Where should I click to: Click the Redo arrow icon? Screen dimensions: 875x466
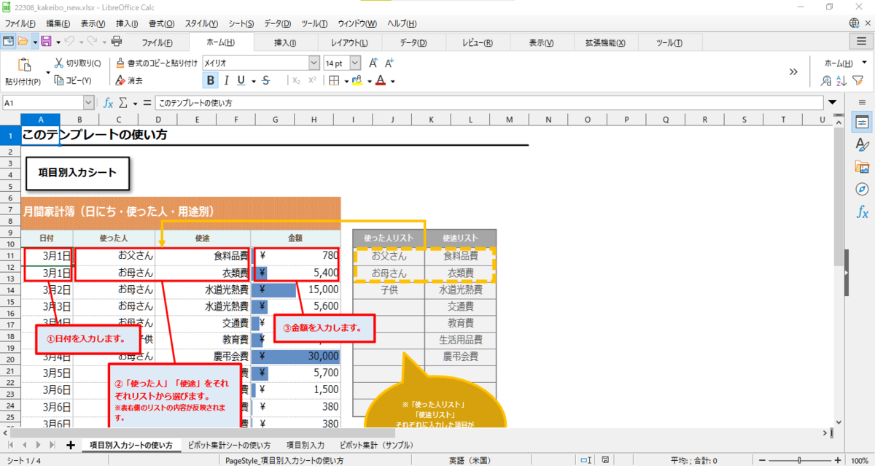[x=93, y=42]
